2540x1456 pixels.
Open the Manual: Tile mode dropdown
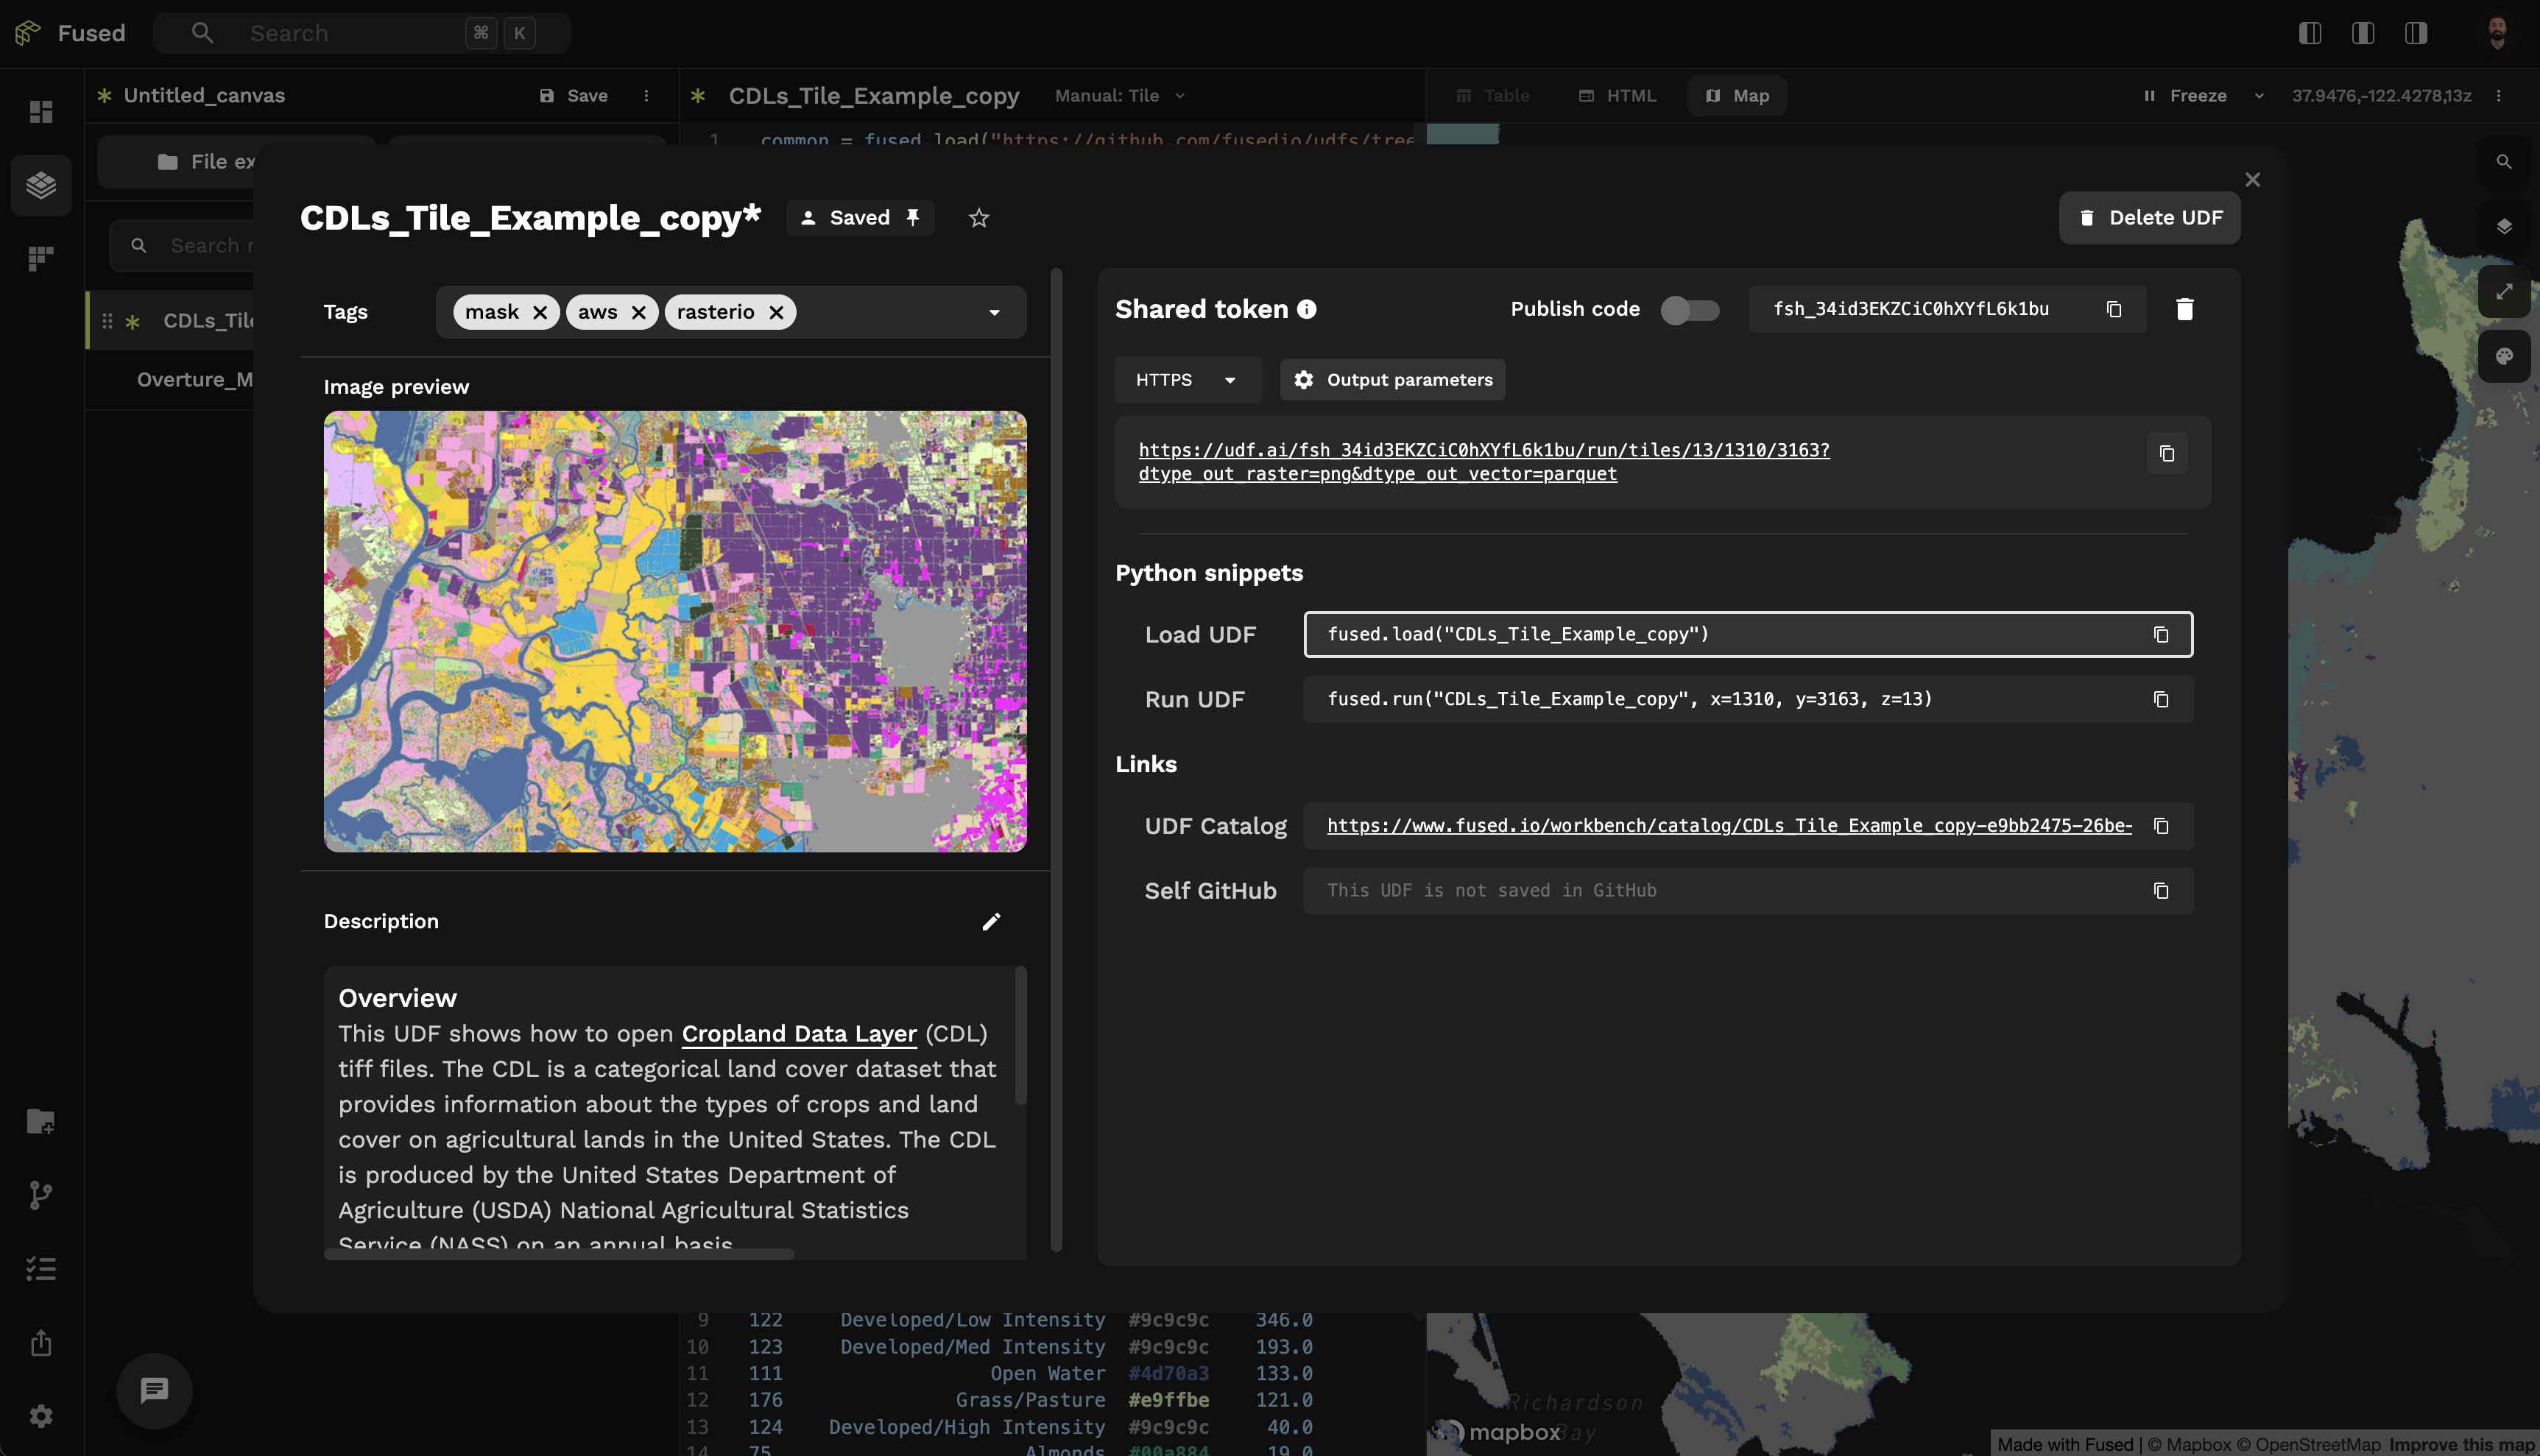(1120, 96)
